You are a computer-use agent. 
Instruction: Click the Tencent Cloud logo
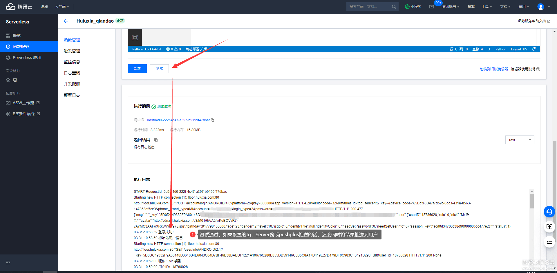(19, 7)
